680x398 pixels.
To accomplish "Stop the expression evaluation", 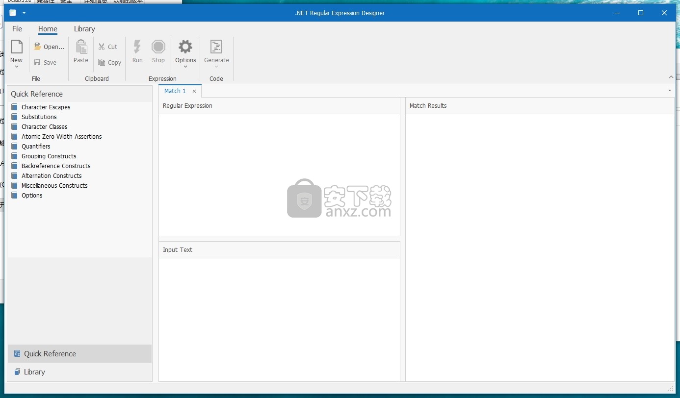I will (158, 51).
